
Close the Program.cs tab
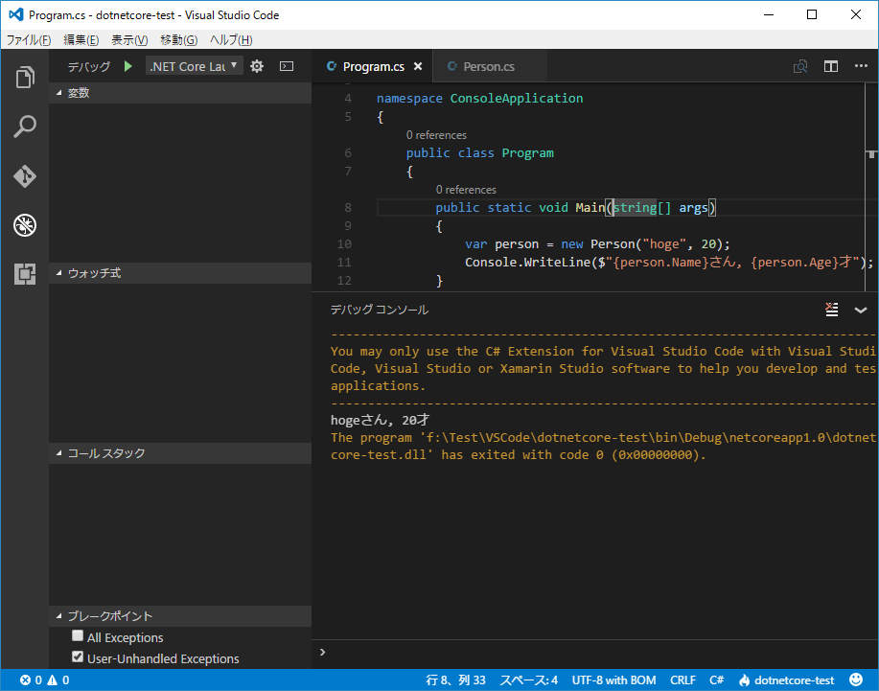[x=418, y=66]
